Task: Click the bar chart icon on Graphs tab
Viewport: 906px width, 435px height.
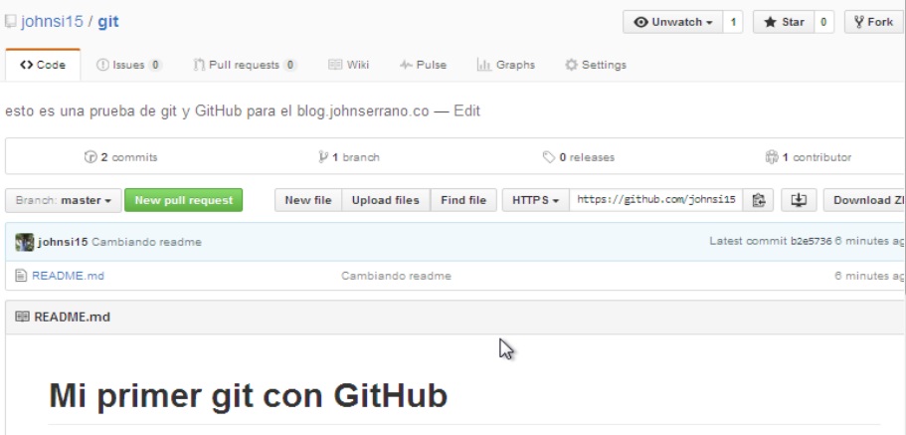Action: pyautogui.click(x=483, y=65)
